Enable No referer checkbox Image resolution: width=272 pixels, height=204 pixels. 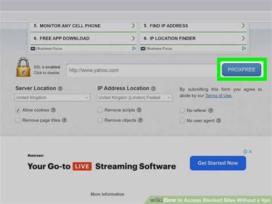point(182,111)
